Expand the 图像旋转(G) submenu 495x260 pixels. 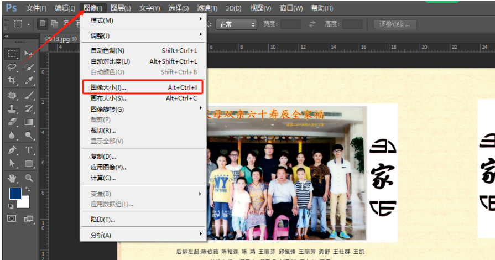143,110
